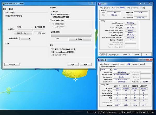The image size is (156, 115).
Task: Open Graphics tab in upper CPU-Z window
Action: (x=135, y=8)
